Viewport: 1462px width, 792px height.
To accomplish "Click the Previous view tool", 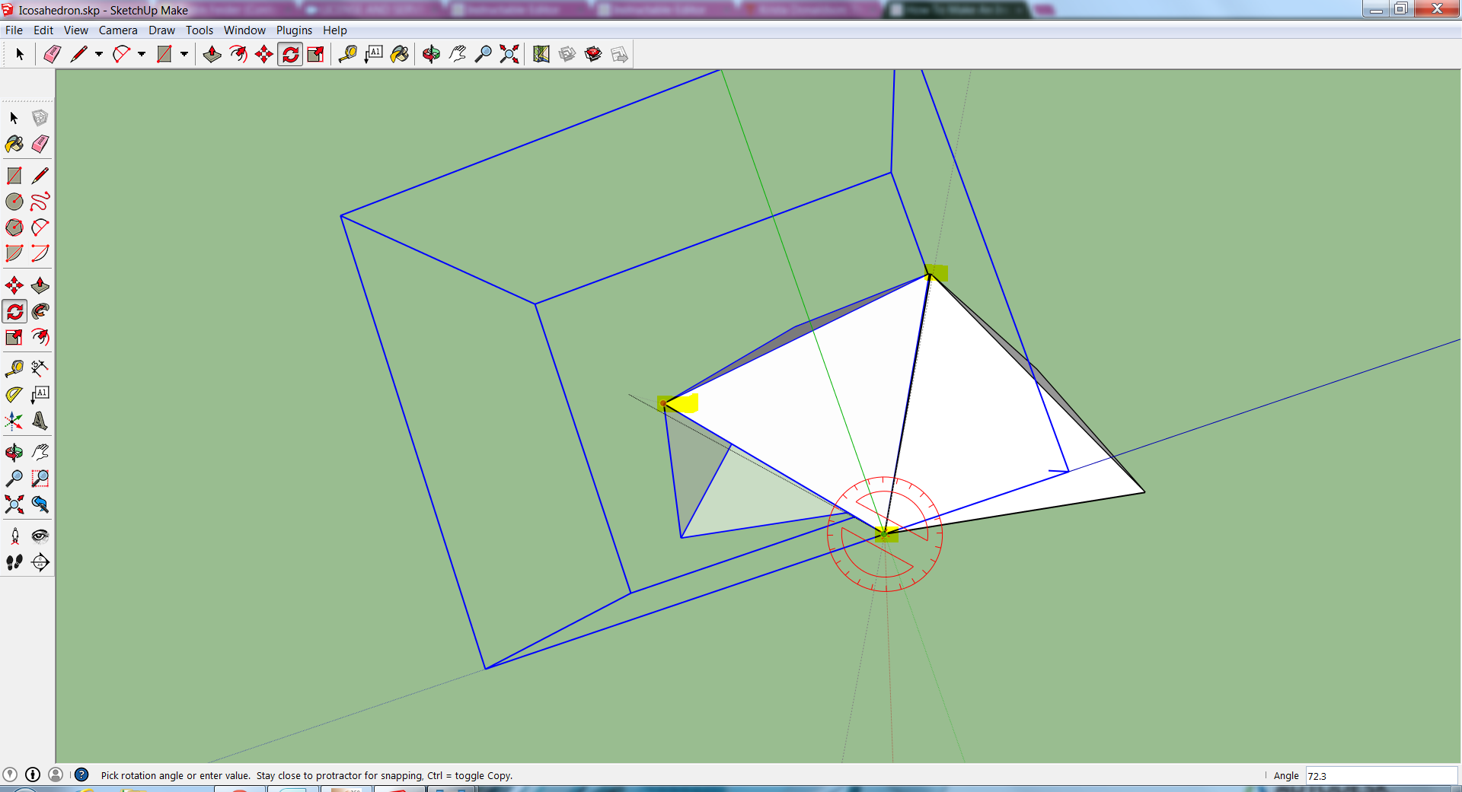I will click(40, 504).
